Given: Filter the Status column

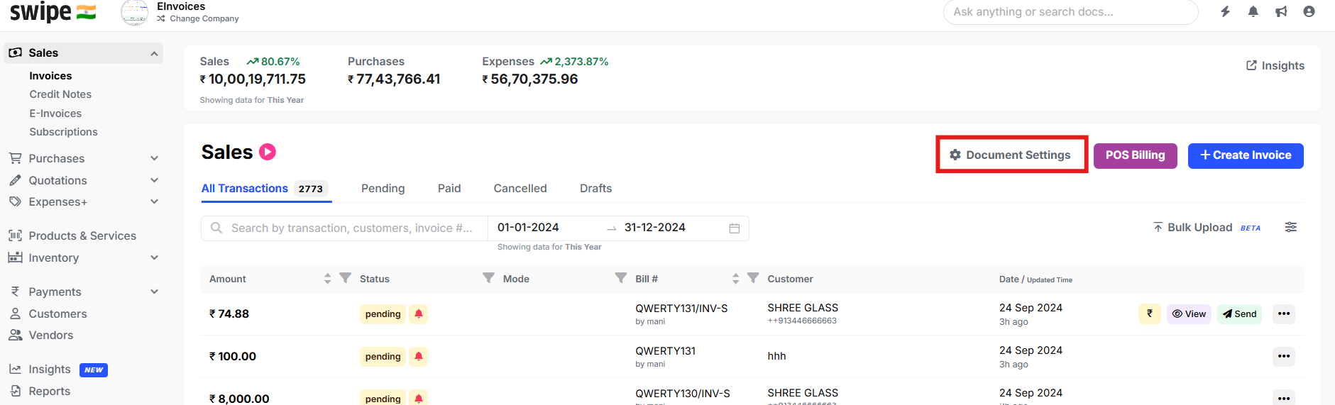Looking at the screenshot, I should 488,278.
